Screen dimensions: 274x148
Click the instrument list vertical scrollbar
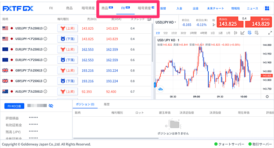(x=152, y=43)
